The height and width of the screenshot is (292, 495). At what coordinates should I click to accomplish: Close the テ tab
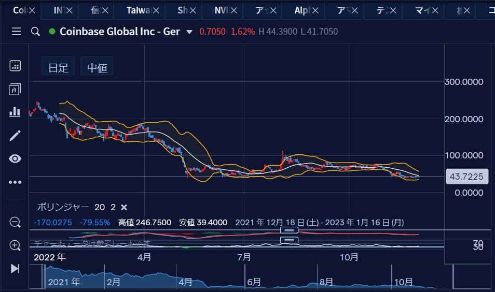[x=393, y=11]
